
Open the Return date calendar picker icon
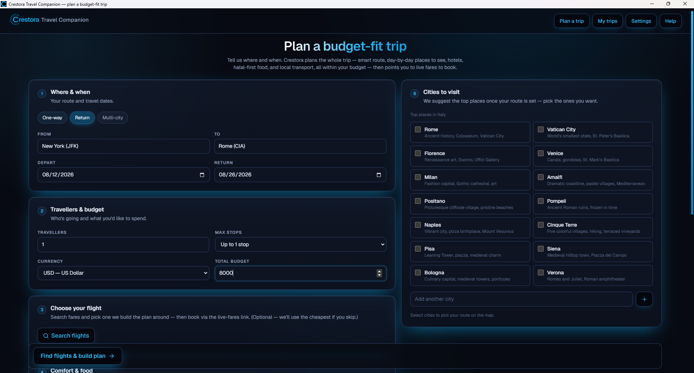(x=379, y=175)
